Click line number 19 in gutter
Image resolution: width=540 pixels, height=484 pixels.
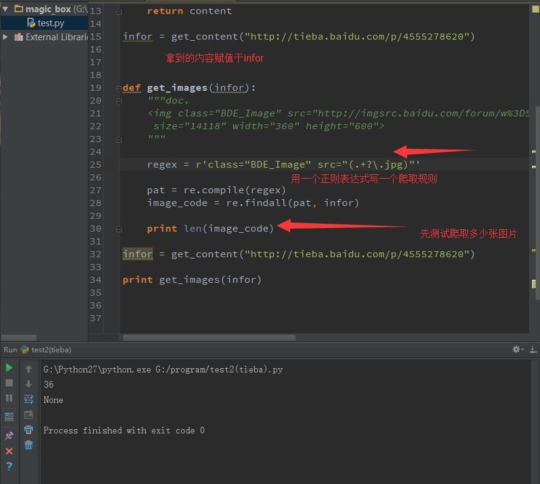coord(96,88)
